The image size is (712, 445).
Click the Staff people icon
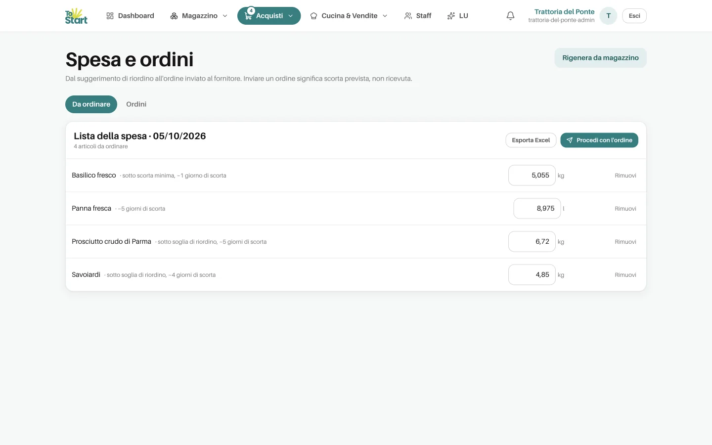click(408, 16)
